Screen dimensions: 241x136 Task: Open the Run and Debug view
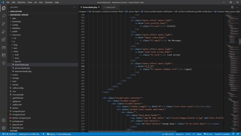(3, 32)
